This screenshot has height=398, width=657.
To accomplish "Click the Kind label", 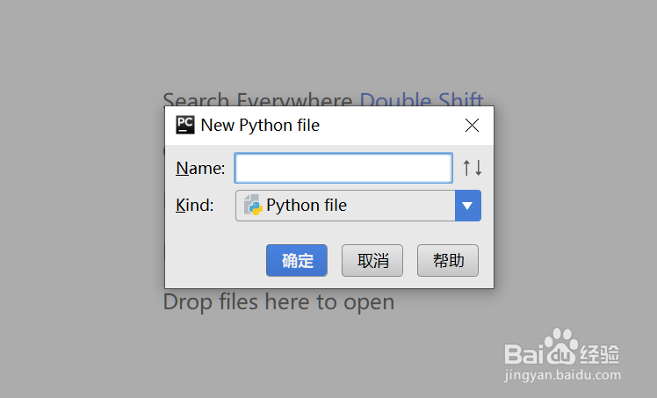I will coord(195,206).
